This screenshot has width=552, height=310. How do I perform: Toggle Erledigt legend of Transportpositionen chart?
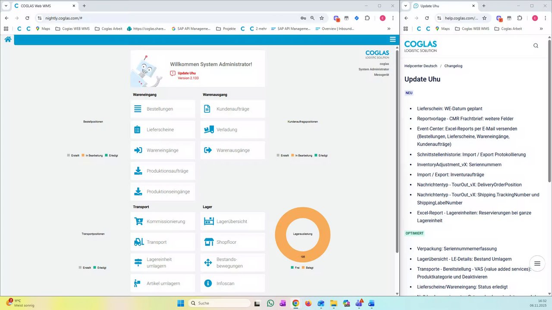[100, 268]
